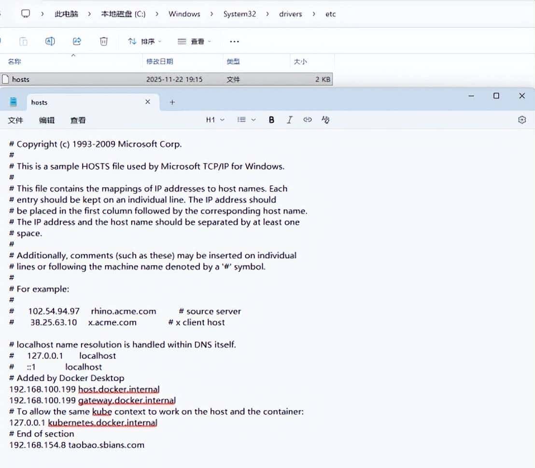Toggle italic formatting in Notepad
535x468 pixels.
click(289, 120)
